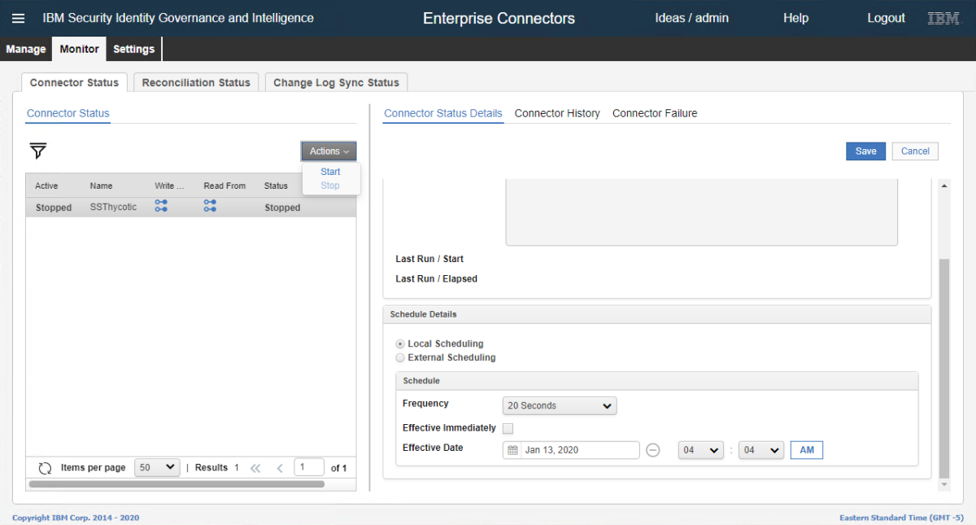Toggle the AM time period button
The image size is (976, 525).
pos(807,450)
